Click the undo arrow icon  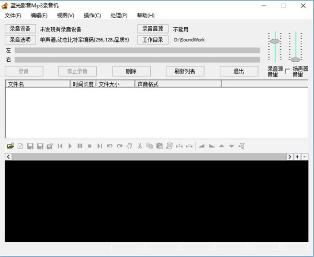109,146
